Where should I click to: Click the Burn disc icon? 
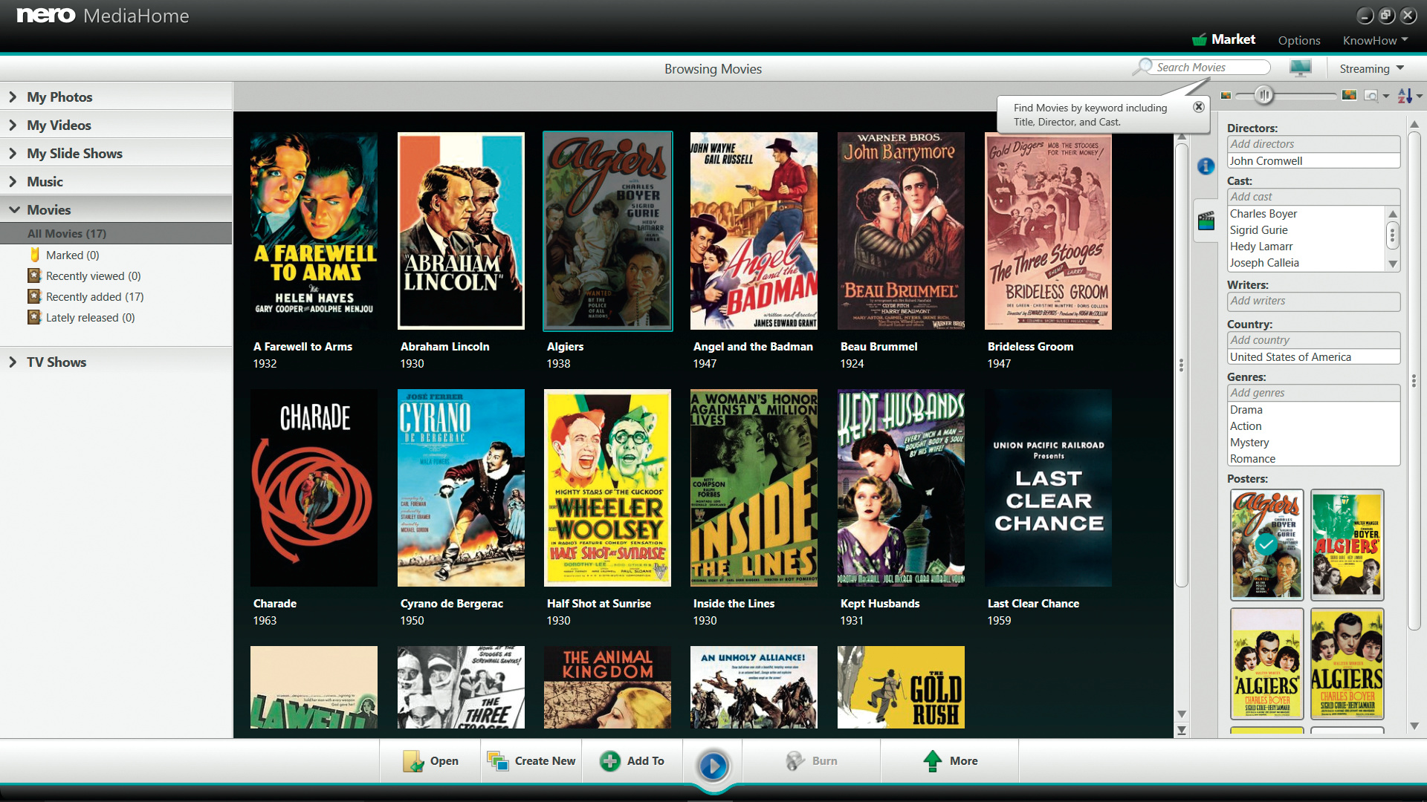(795, 760)
